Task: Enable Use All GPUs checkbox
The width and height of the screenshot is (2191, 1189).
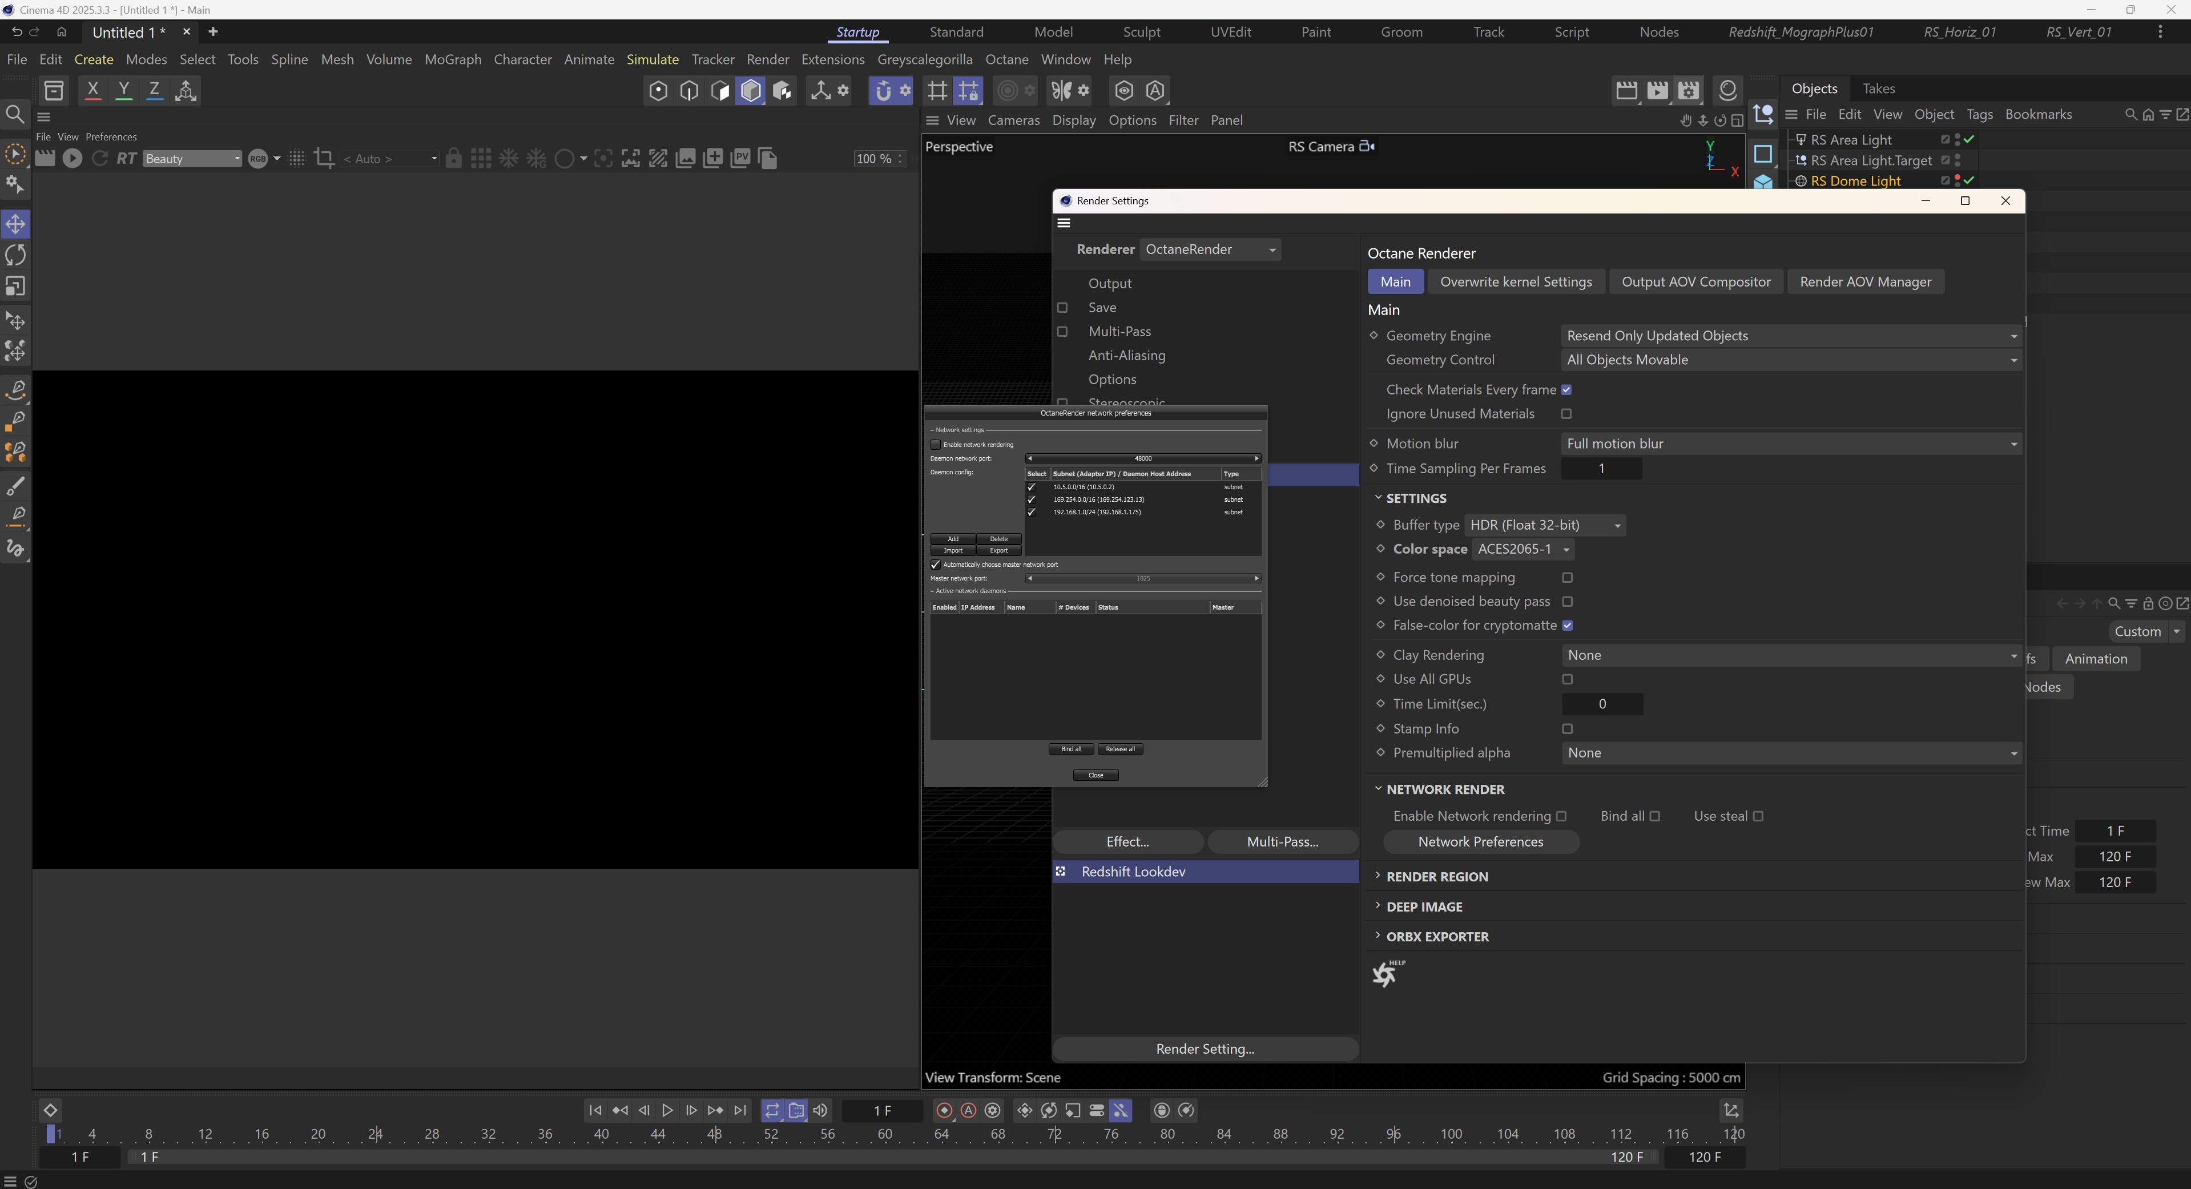Action: (x=1568, y=679)
